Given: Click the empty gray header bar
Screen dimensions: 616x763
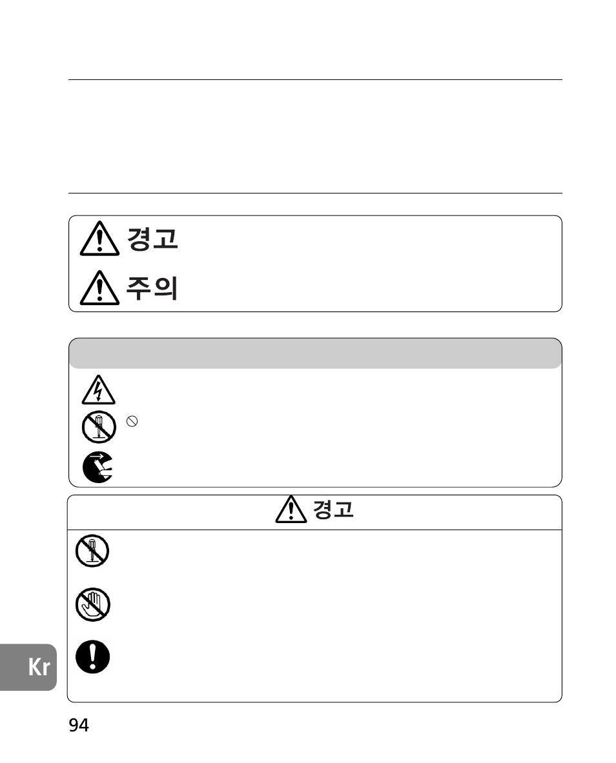Looking at the screenshot, I should [x=315, y=353].
